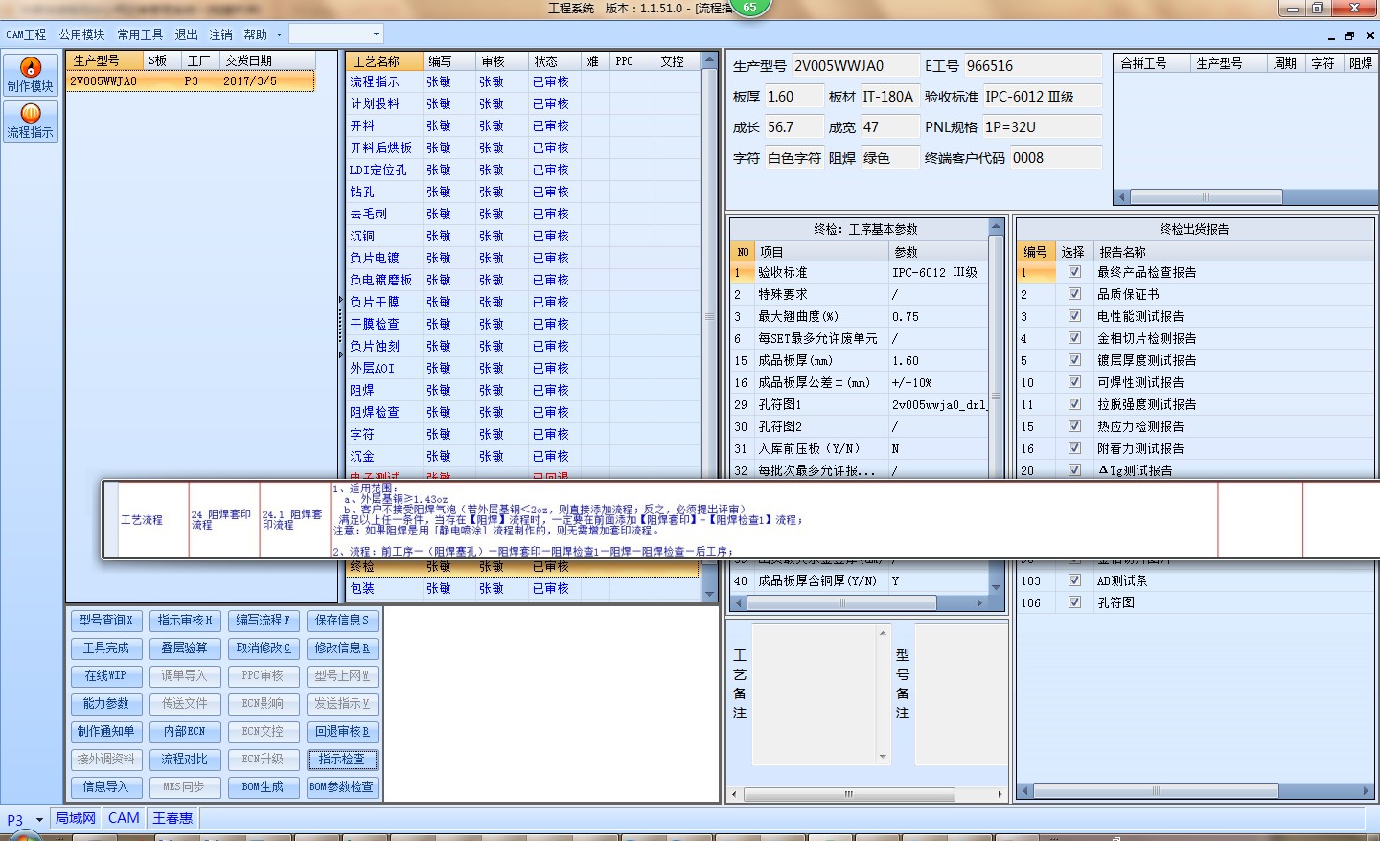Click the Windows Start orb
The width and height of the screenshot is (1380, 841).
[27, 836]
